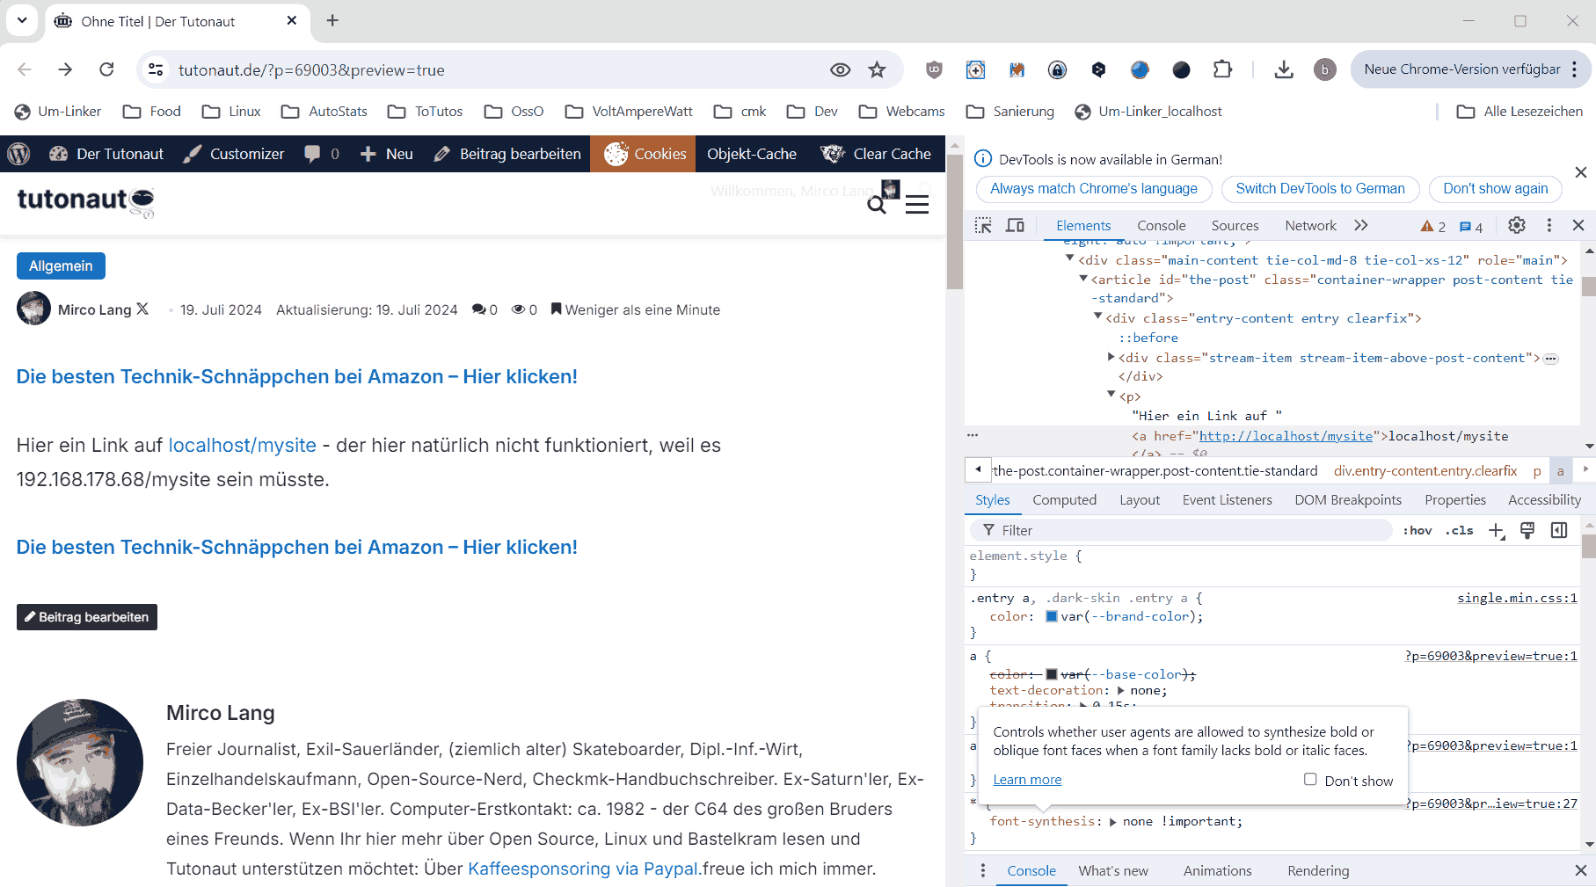This screenshot has width=1596, height=887.
Task: Go forward with the browser arrow
Action: coord(65,69)
